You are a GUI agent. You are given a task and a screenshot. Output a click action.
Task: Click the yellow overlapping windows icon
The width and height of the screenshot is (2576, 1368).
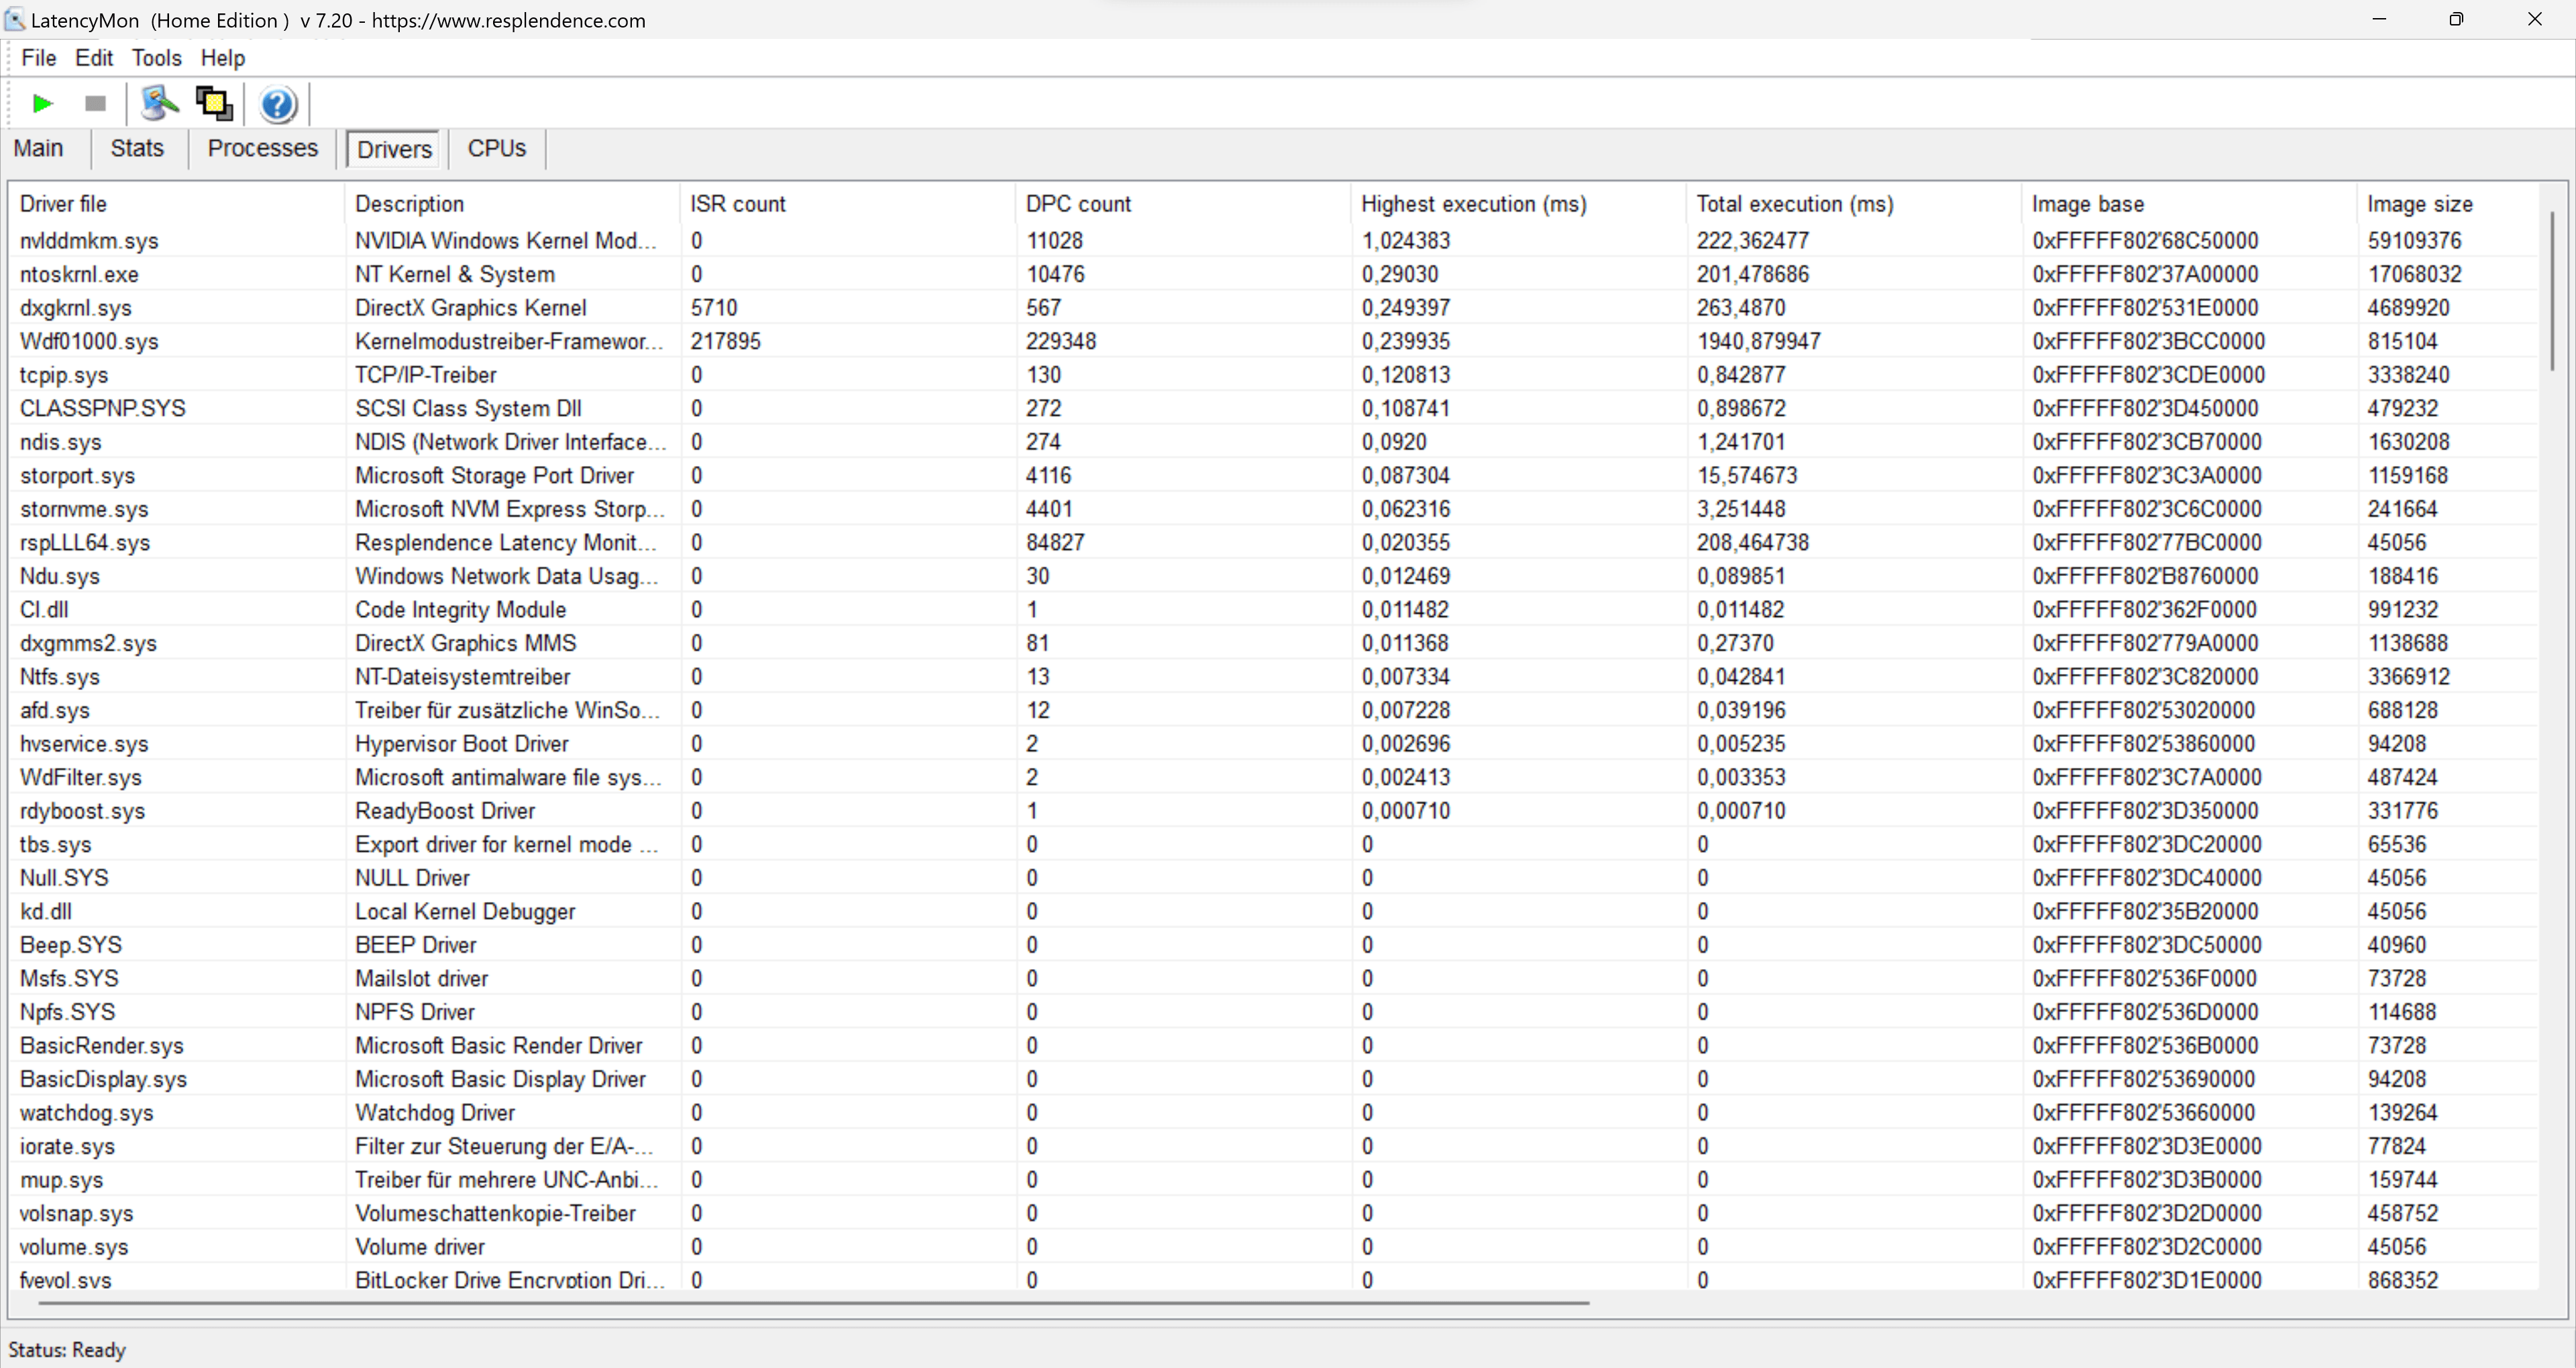coord(214,103)
